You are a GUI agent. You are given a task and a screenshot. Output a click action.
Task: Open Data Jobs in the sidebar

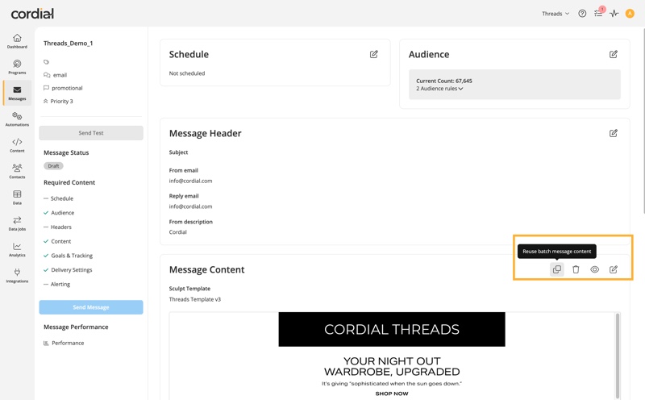[17, 223]
